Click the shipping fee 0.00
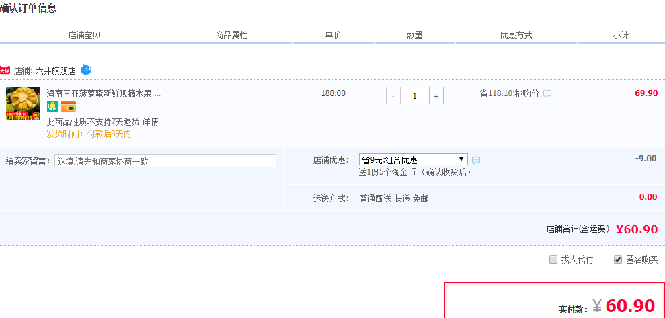 click(648, 197)
